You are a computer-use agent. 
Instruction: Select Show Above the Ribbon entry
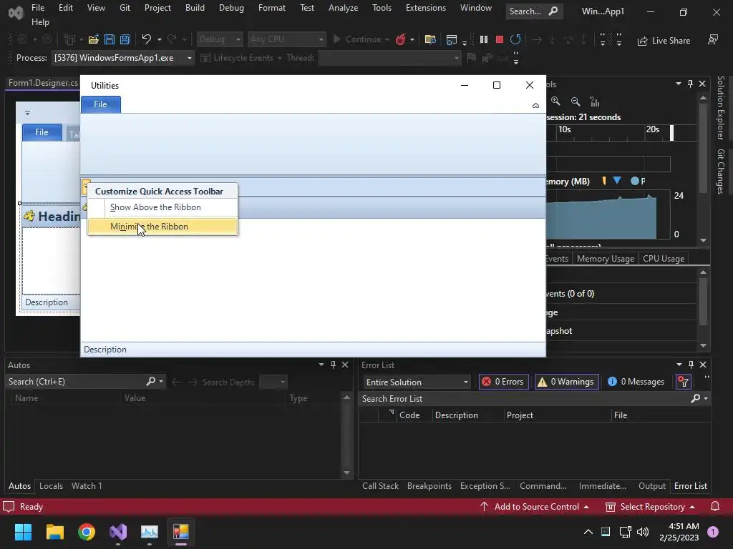coord(162,207)
